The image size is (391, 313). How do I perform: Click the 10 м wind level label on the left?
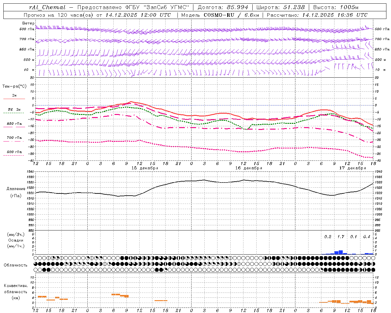tap(29, 70)
